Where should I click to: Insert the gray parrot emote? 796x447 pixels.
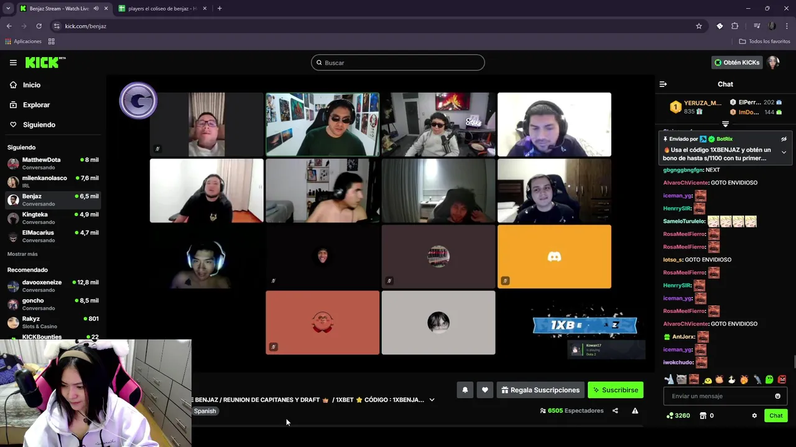tap(757, 379)
